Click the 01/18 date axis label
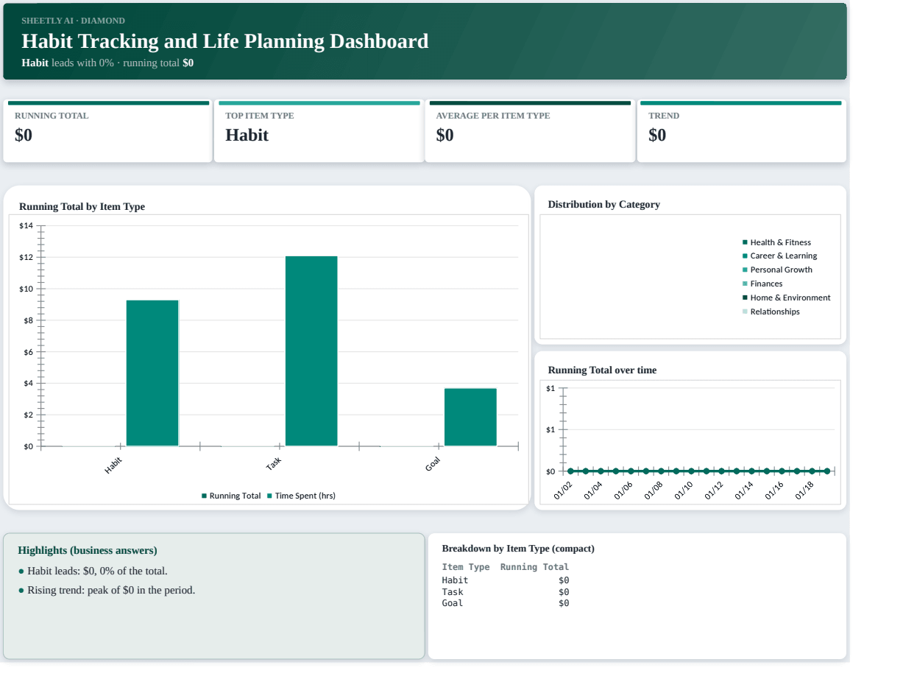 coord(805,491)
